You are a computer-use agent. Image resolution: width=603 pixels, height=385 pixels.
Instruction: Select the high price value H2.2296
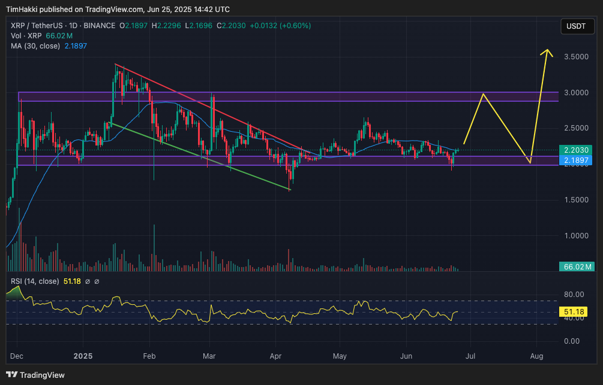(166, 26)
